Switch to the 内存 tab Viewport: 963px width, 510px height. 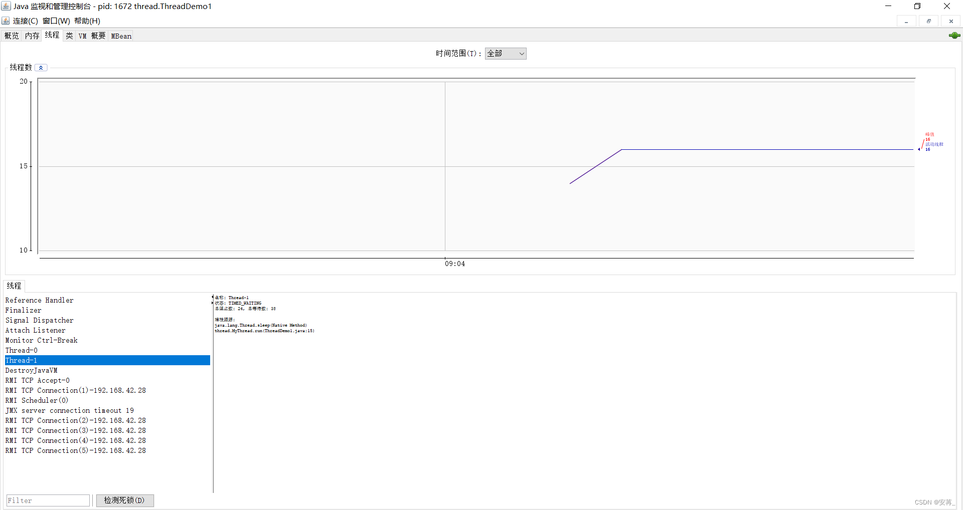[x=32, y=36]
